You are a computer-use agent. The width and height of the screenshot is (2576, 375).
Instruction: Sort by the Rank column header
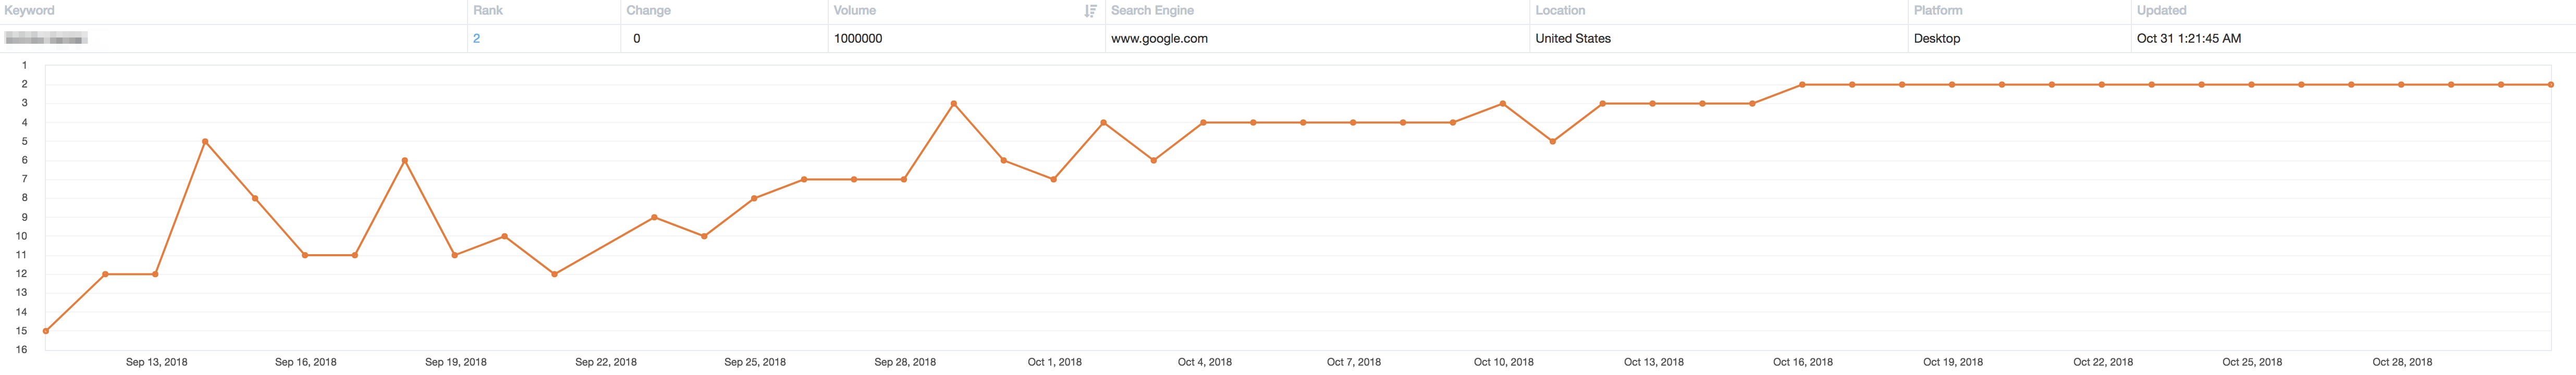(488, 10)
